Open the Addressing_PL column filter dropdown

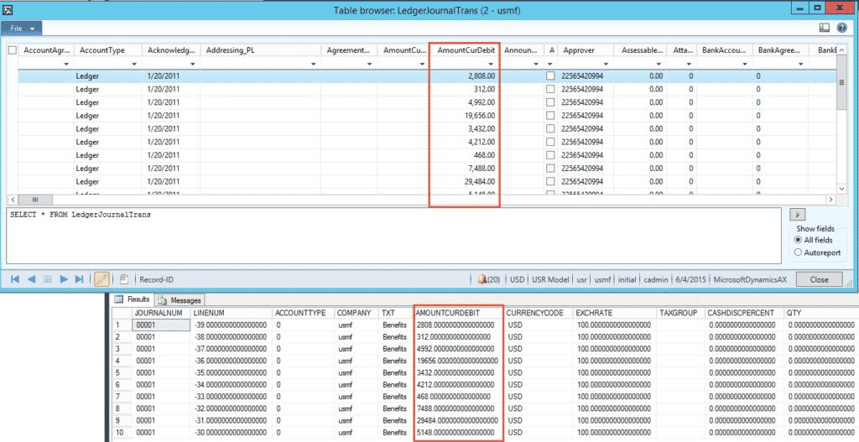(x=314, y=64)
